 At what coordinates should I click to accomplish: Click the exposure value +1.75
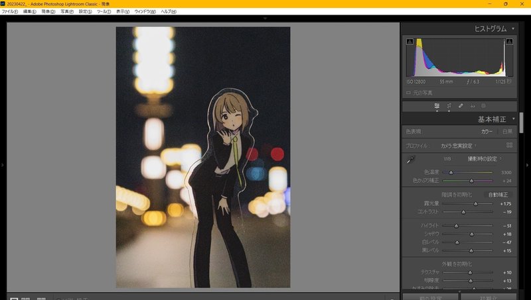click(506, 204)
